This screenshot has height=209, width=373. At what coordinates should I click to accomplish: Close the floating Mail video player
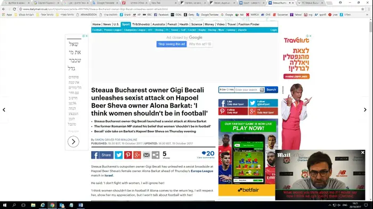362,153
